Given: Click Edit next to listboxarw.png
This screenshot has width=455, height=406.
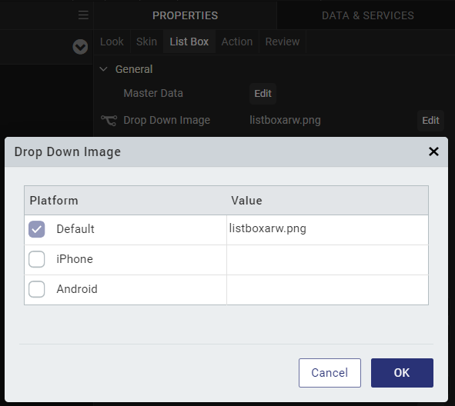Looking at the screenshot, I should pyautogui.click(x=430, y=121).
